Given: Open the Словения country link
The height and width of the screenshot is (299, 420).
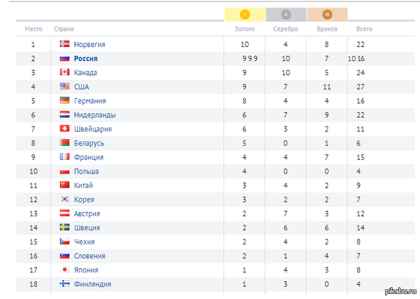Looking at the screenshot, I should (90, 256).
